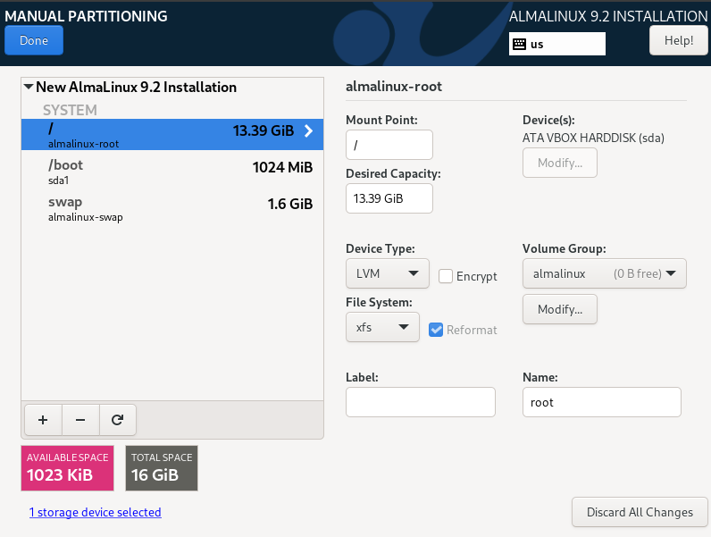Click Modify button under Volume Group

pos(560,309)
